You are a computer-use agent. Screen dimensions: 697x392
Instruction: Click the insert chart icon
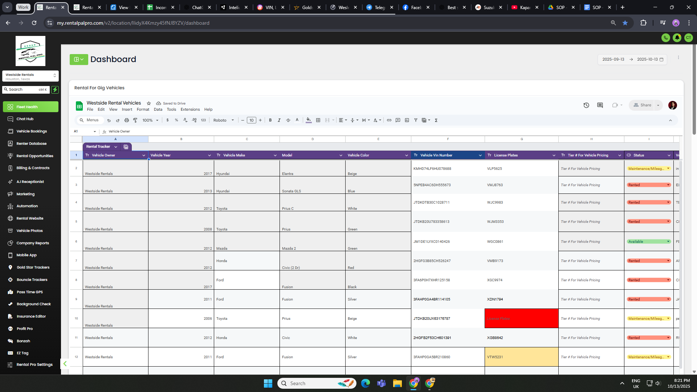407,120
